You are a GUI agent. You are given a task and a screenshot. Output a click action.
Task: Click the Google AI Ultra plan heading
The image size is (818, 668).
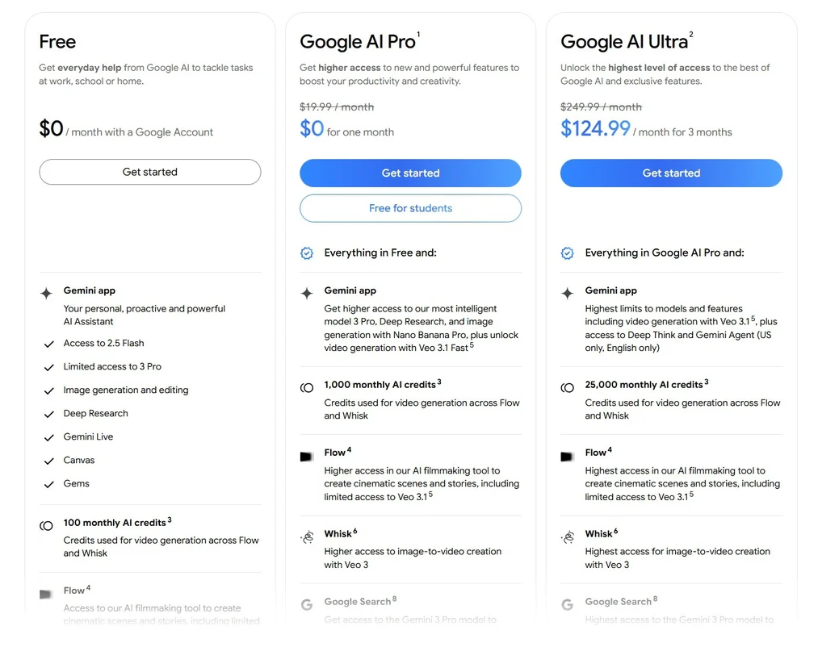(624, 42)
